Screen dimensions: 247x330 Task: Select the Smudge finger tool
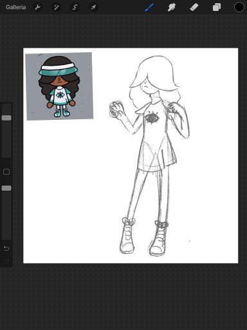[172, 7]
